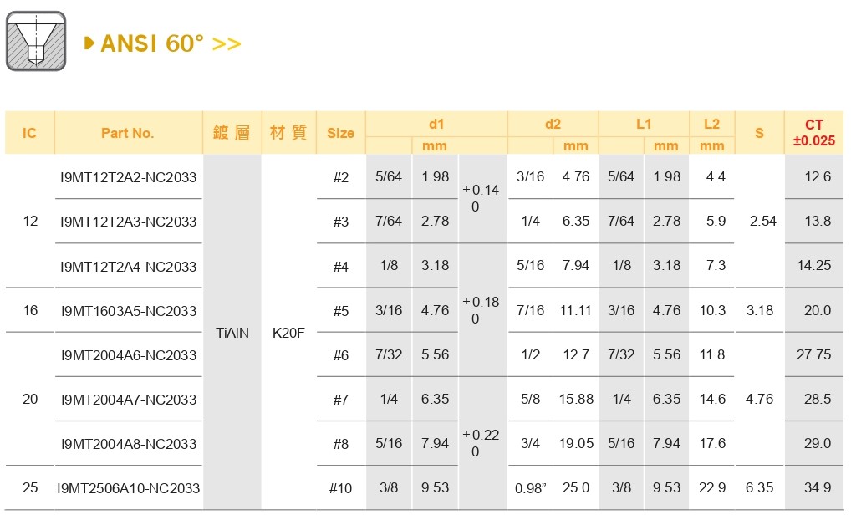This screenshot has height=520, width=851.
Task: Click size #6 cell
Action: (341, 355)
